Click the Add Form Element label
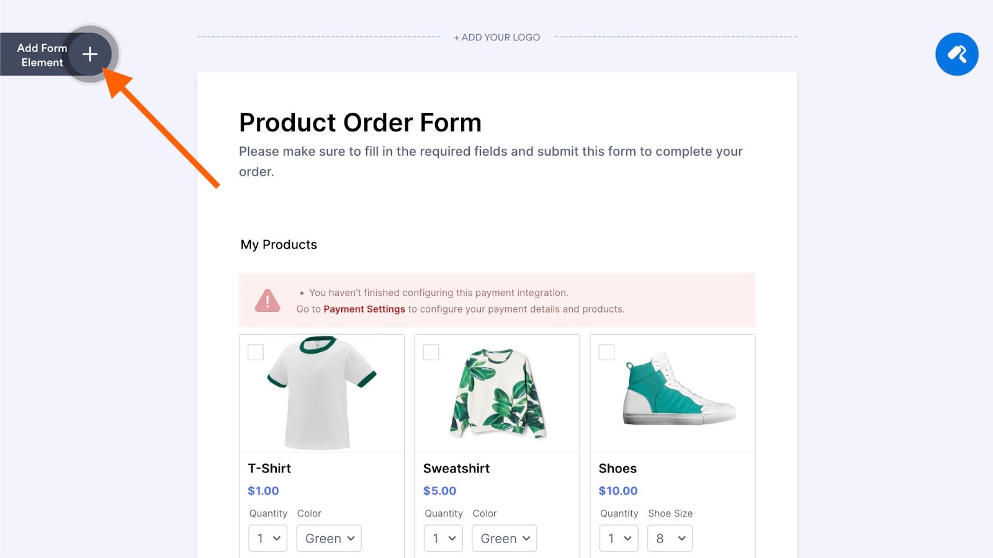 (42, 55)
